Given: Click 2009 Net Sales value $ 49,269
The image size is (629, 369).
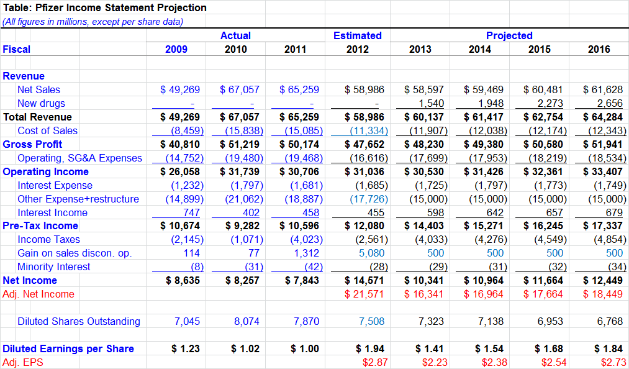Looking at the screenshot, I should pyautogui.click(x=179, y=89).
